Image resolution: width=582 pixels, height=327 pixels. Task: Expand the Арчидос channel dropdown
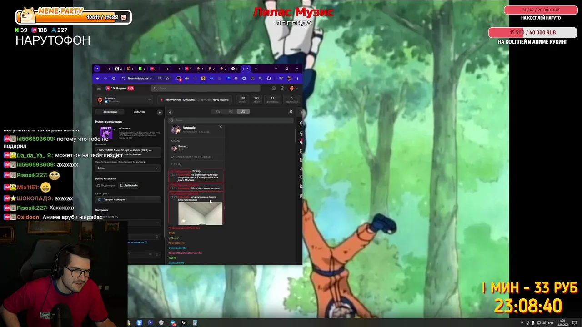124,99
